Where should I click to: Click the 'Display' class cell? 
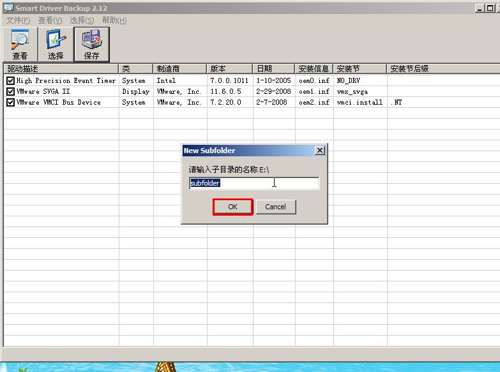[x=136, y=92]
